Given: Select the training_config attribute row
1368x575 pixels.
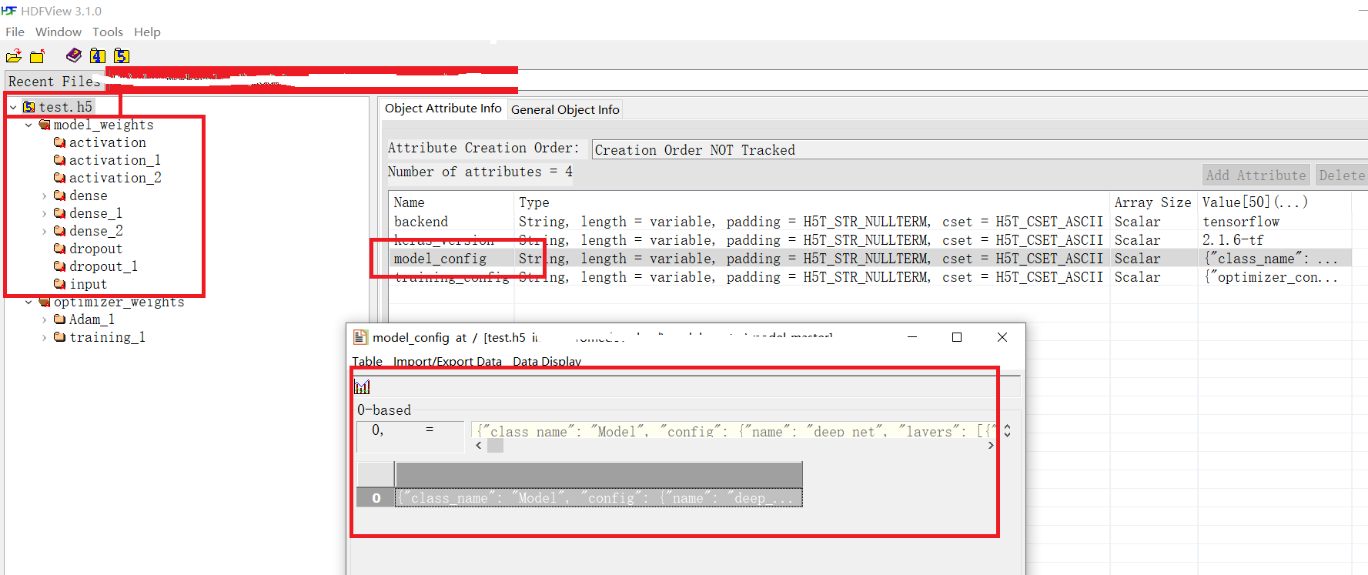Looking at the screenshot, I should tap(870, 277).
